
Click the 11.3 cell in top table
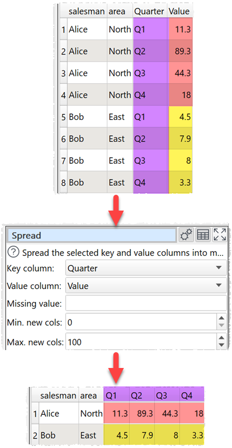click(181, 29)
